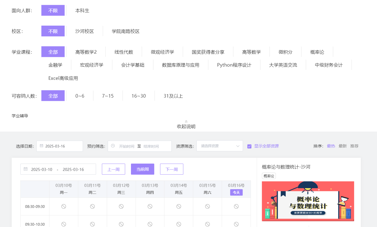Click unavailable slot icon for 周六 09:30-10:30
This screenshot has height=227, width=377.
point(207,224)
